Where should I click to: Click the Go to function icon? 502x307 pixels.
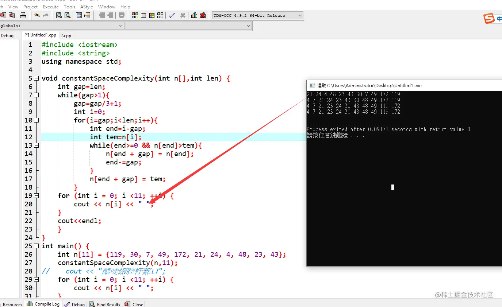click(x=78, y=15)
